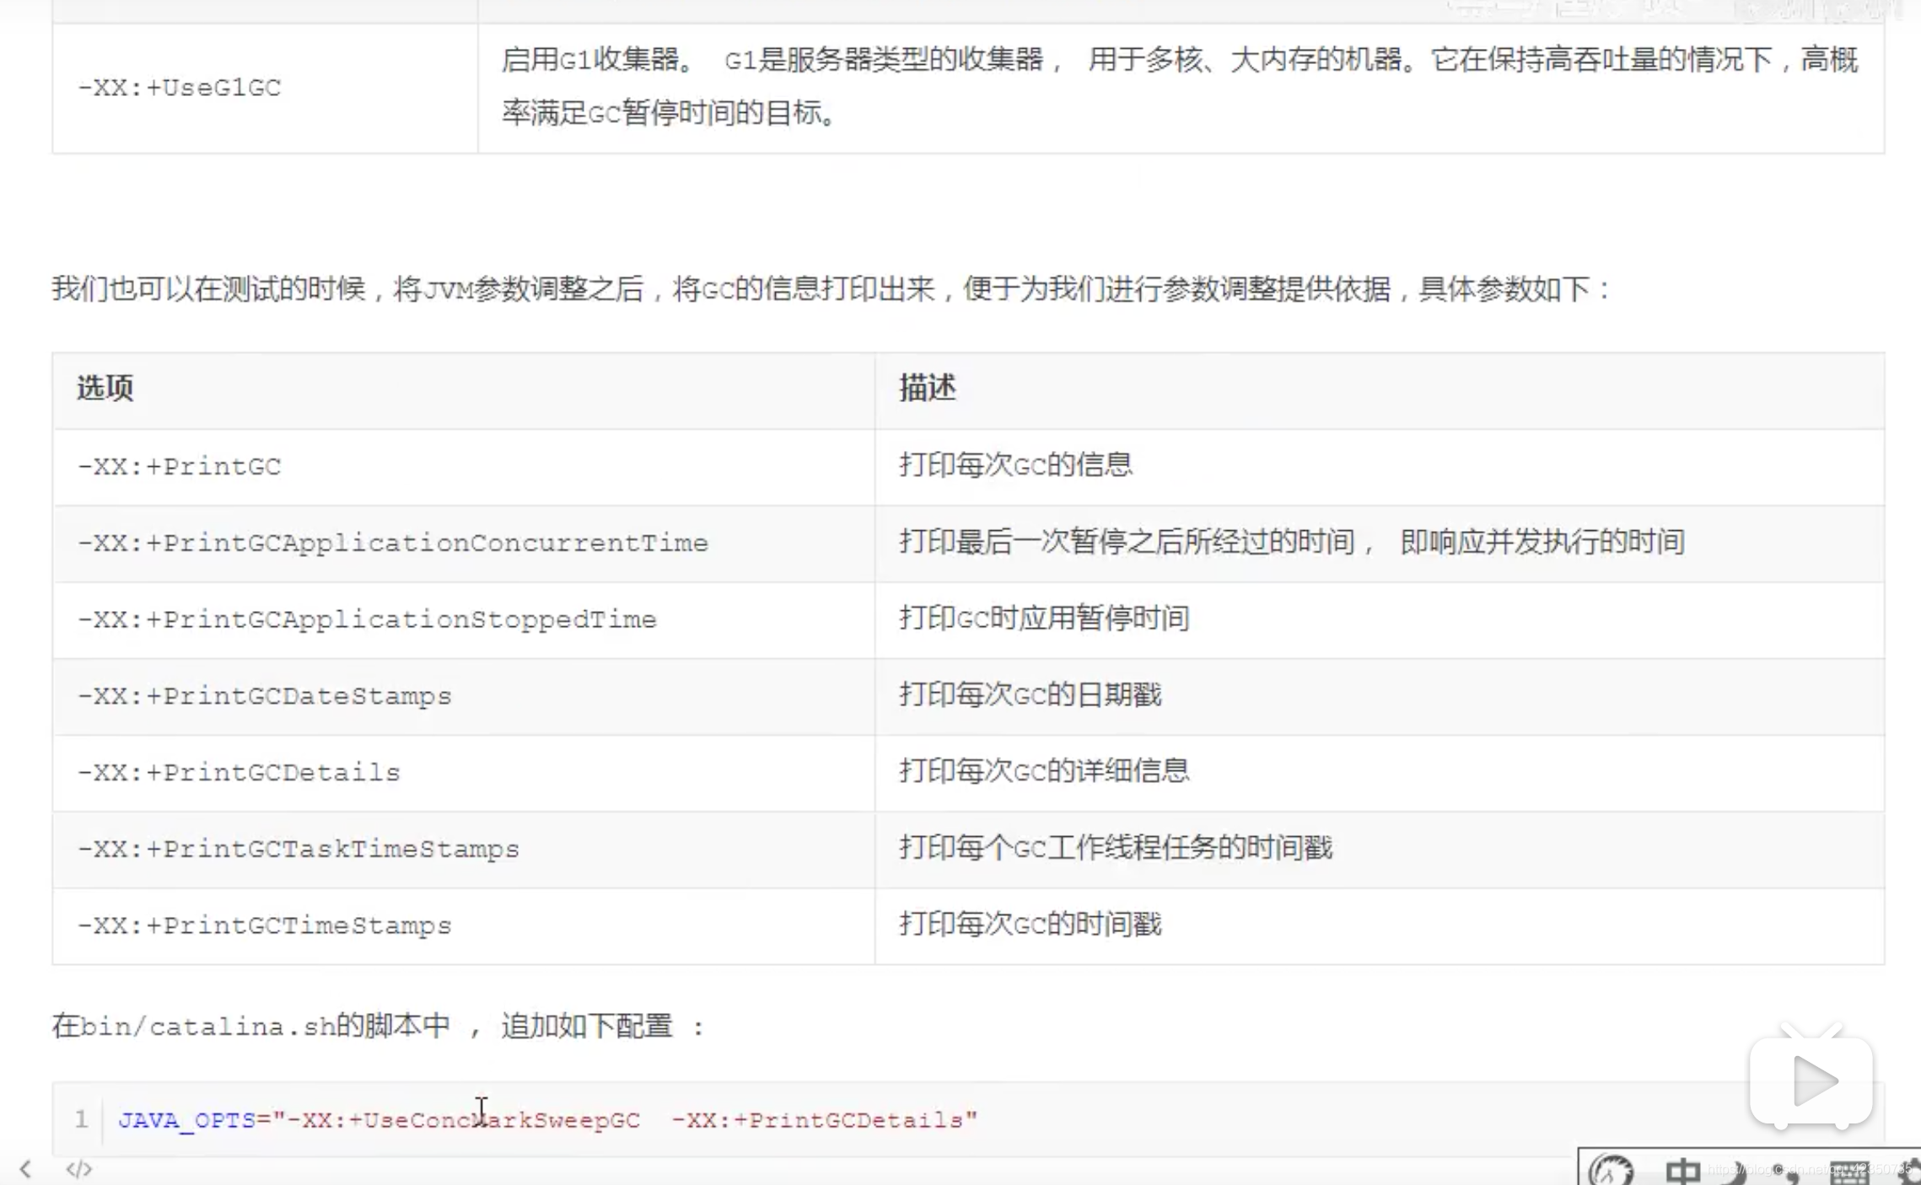Click the description 打印每次GC的时间戳
Viewport: 1921px width, 1185px height.
[1030, 925]
